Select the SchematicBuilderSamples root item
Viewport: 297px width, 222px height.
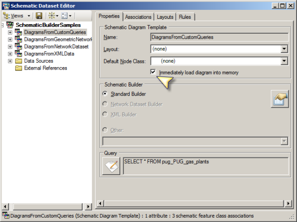coord(48,25)
